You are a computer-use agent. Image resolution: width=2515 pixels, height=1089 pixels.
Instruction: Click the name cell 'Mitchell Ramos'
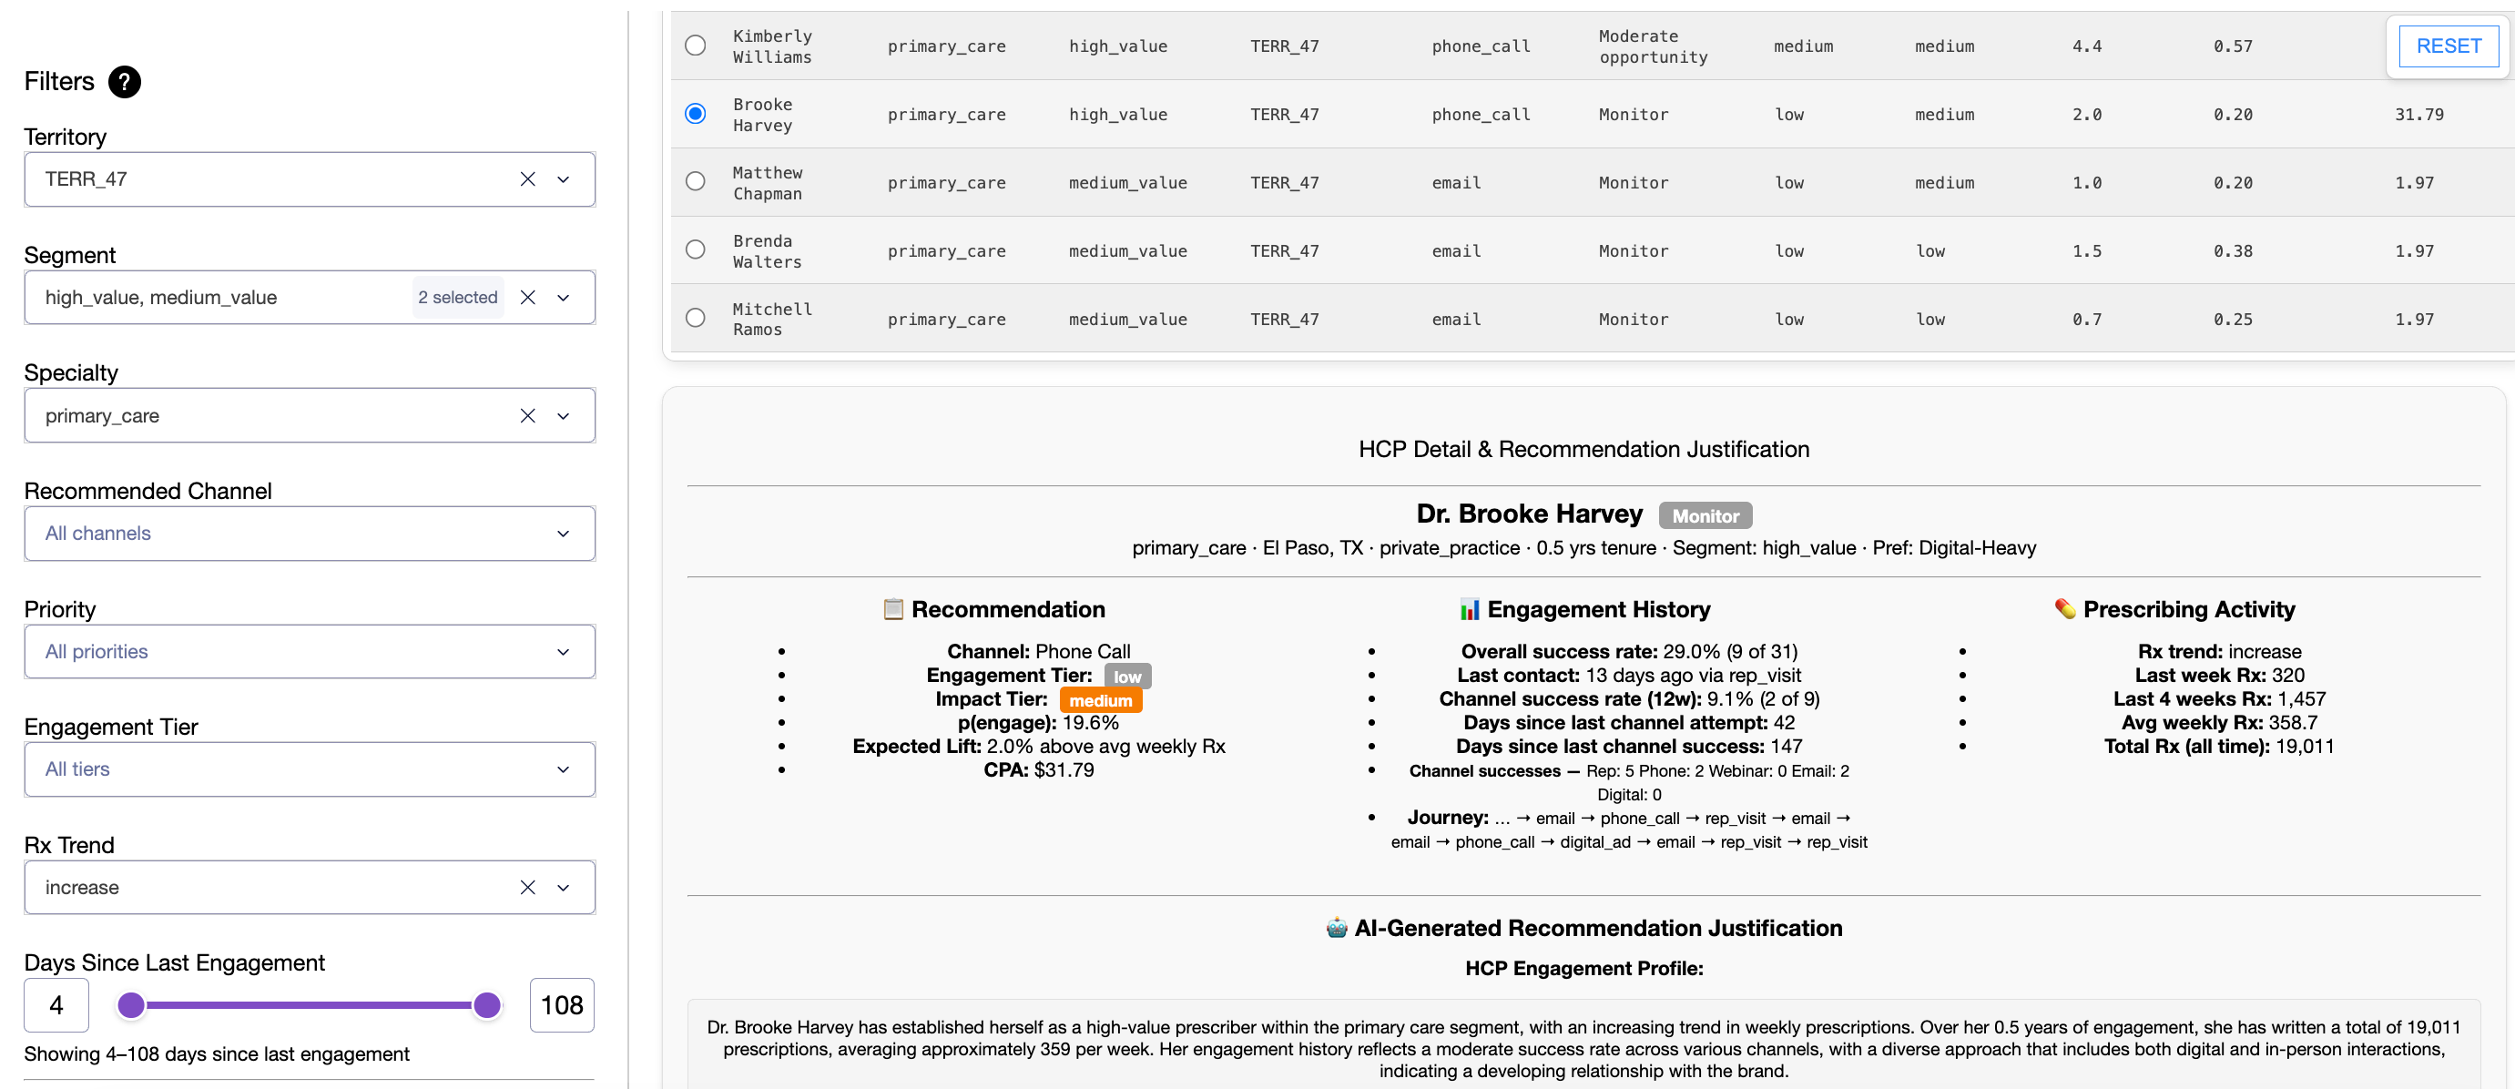pos(772,320)
